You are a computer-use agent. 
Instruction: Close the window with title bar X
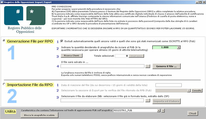(x=203, y=2)
